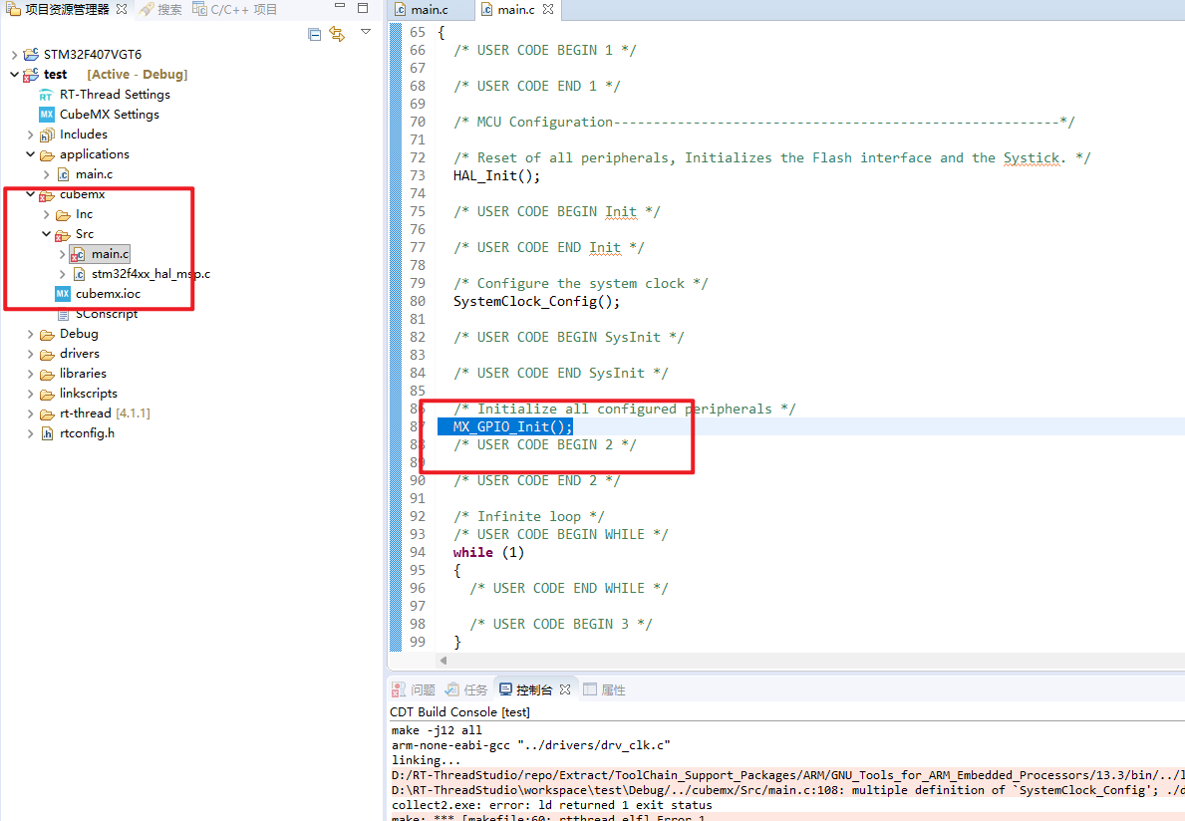The width and height of the screenshot is (1185, 821).
Task: Close the active main.c editor tab
Action: click(548, 9)
